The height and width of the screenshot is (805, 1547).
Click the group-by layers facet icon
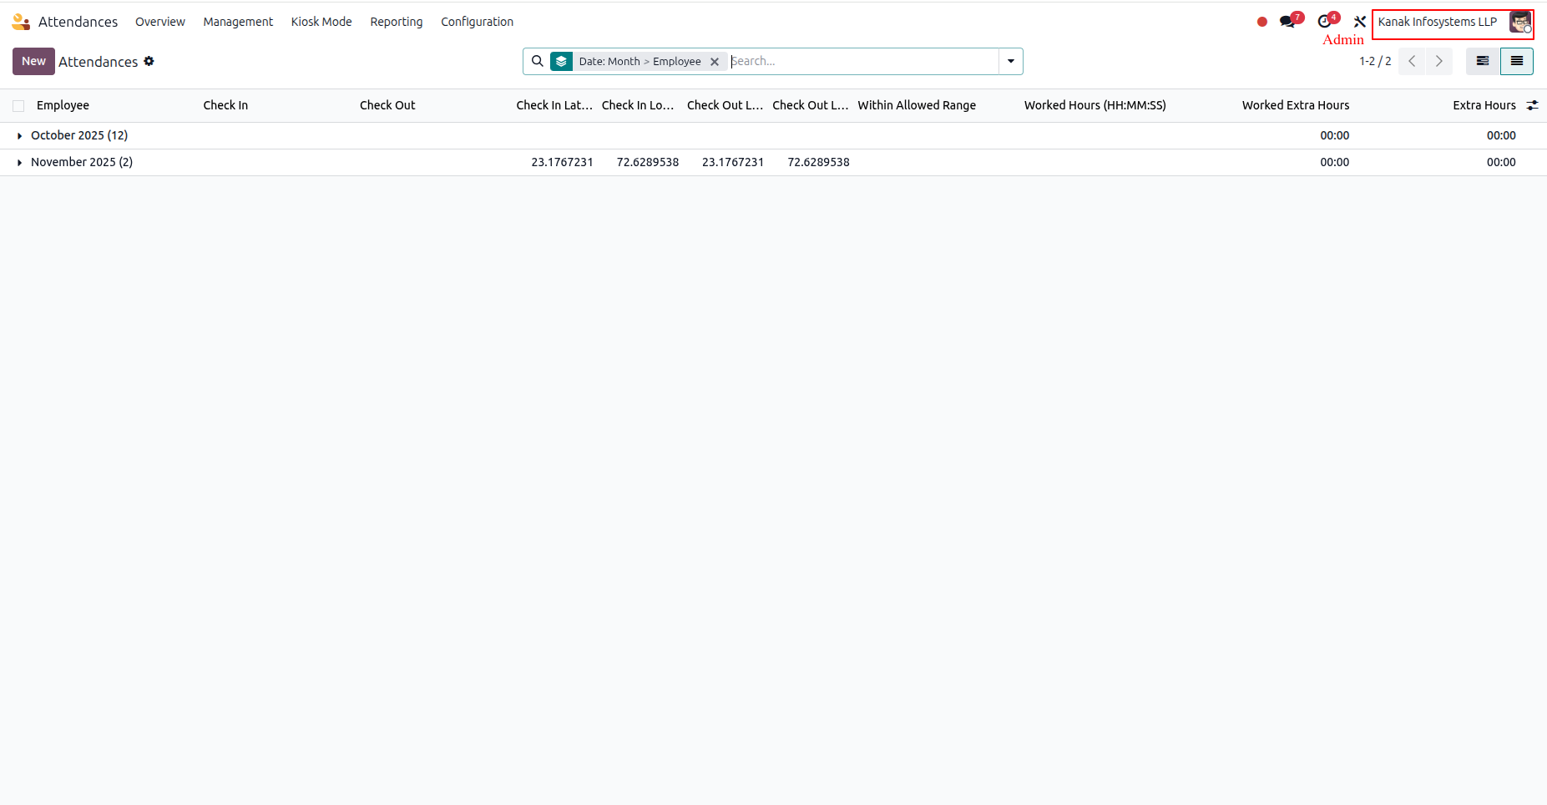(561, 61)
